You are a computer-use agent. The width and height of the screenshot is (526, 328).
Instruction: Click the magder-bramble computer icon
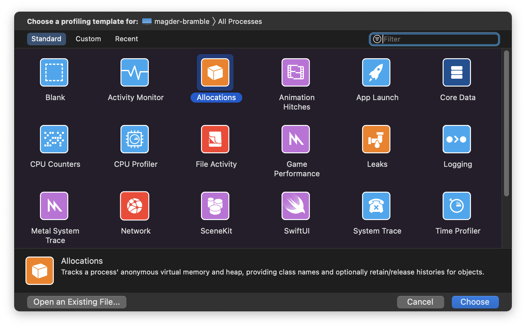point(147,22)
